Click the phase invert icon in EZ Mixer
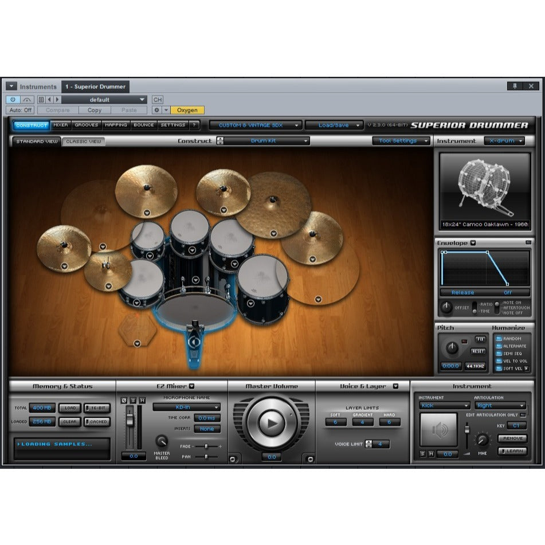Viewport: 545px width, 545px height. (124, 400)
